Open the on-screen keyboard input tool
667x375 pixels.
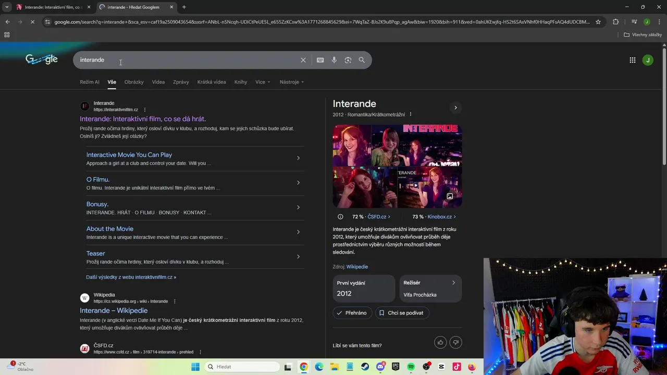pyautogui.click(x=320, y=60)
